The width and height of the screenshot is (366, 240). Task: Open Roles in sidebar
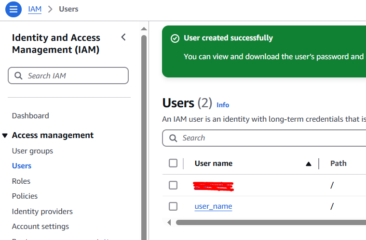coord(21,181)
